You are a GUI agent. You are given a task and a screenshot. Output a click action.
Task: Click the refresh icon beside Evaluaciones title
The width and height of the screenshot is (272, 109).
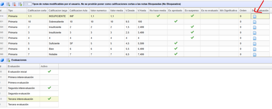click(x=8, y=60)
